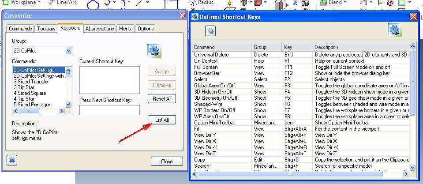The width and height of the screenshot is (423, 184).
Task: Open the Keyboard tab
Action: point(71,28)
